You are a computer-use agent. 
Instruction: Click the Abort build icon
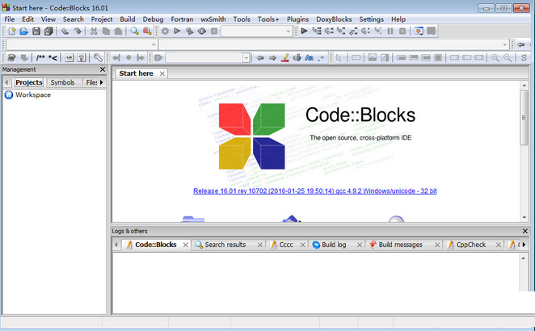[x=214, y=31]
